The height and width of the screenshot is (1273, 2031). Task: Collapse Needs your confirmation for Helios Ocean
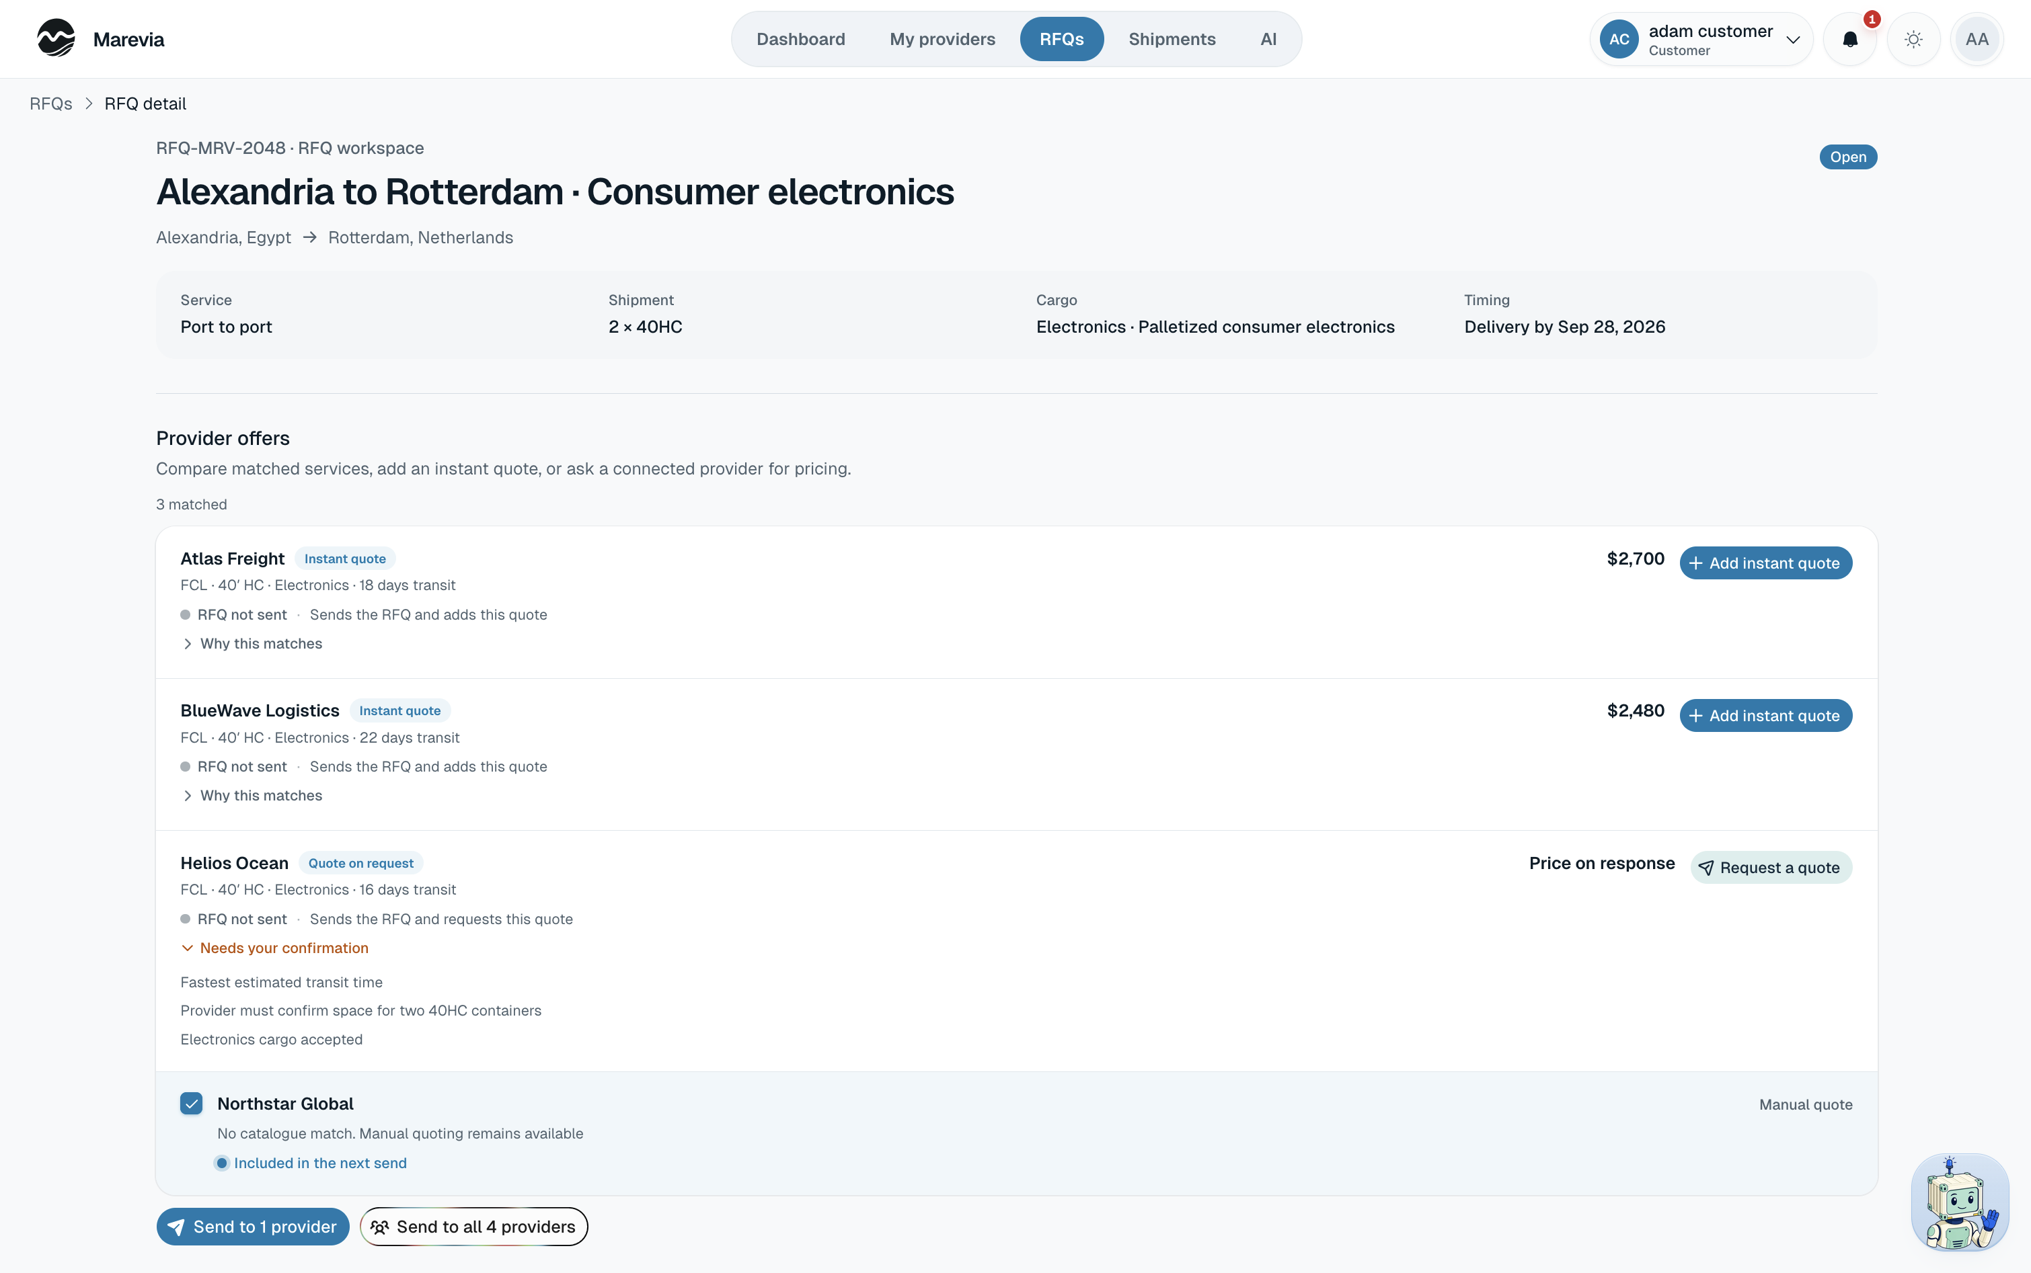coord(274,948)
